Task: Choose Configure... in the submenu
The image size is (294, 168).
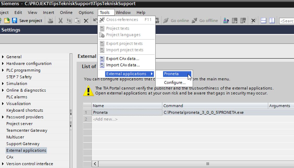Action: coord(175,83)
